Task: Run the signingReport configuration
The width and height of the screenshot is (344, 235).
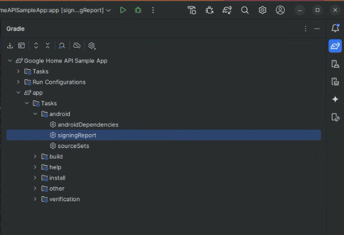Action: click(123, 10)
